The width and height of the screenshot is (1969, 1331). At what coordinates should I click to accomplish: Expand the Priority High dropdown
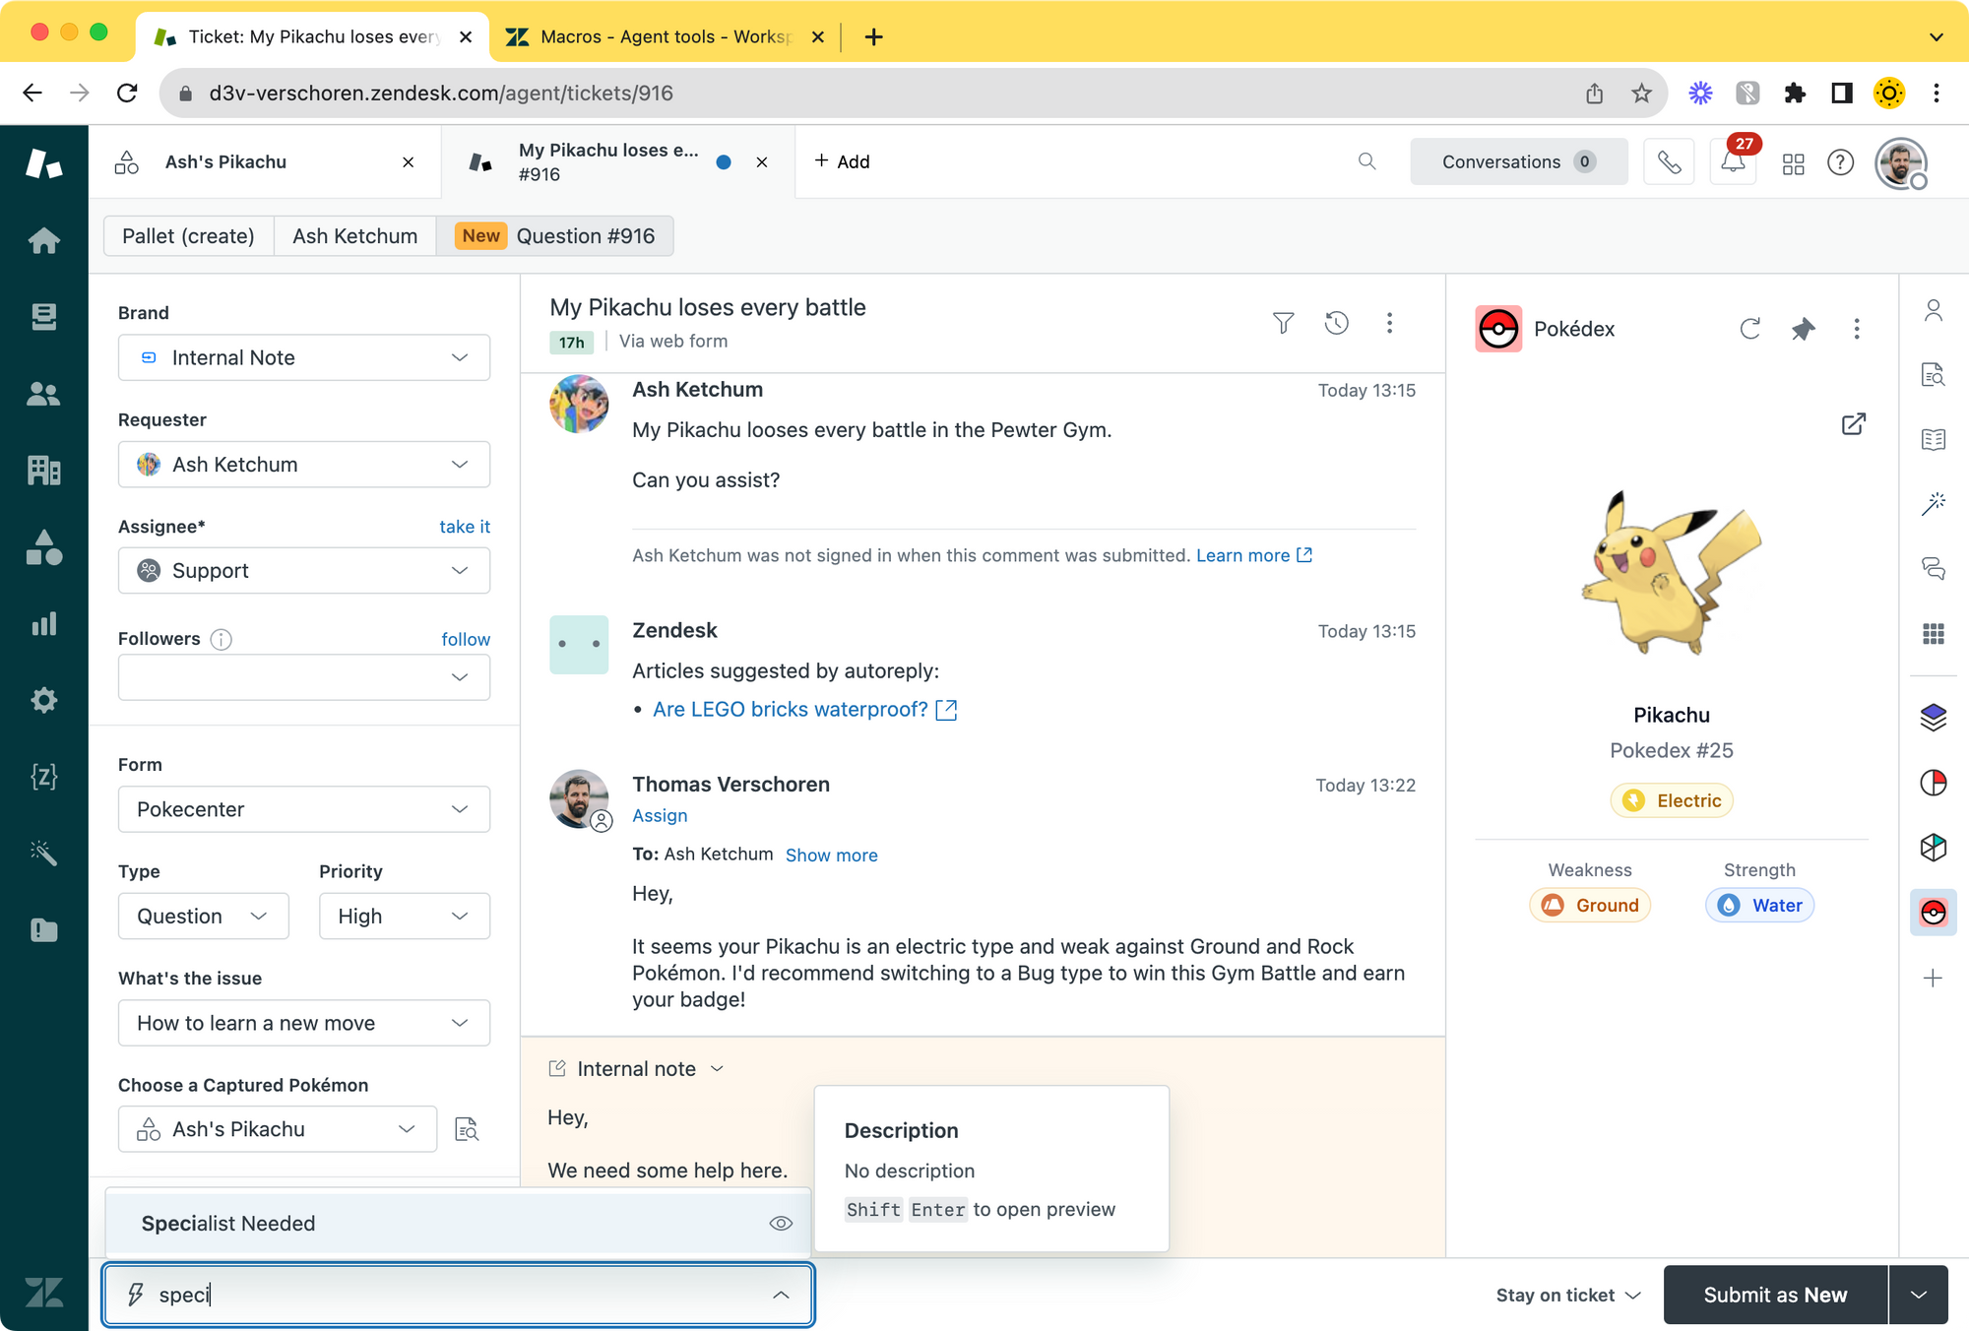click(x=404, y=917)
